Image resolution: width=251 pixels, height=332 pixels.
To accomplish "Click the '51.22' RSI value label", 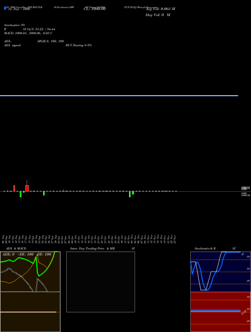I will click(x=244, y=312).
